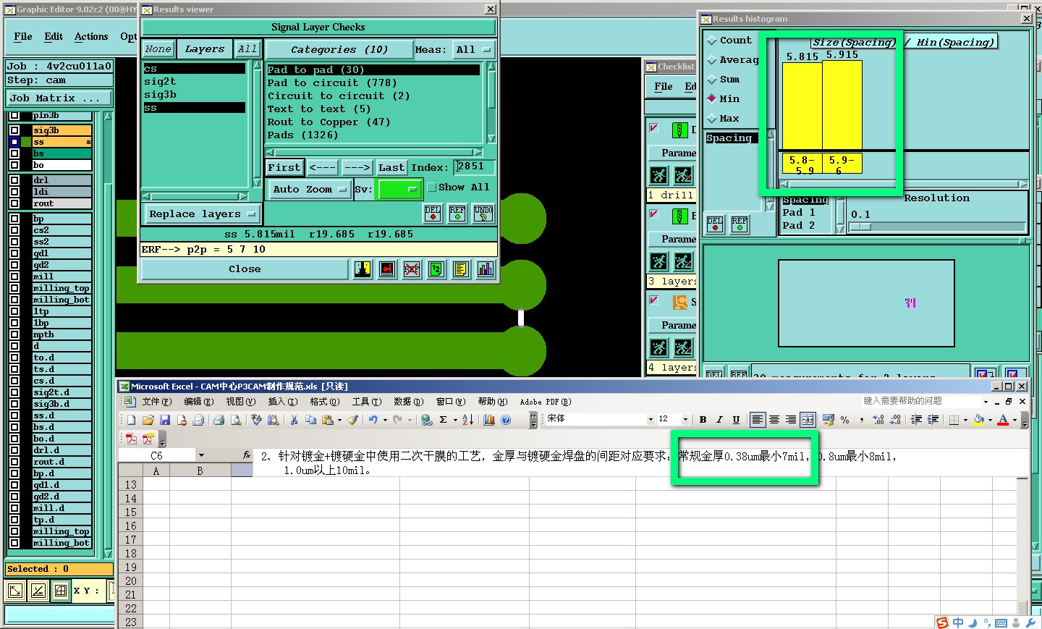Click Excel Font Color A icon

tap(1003, 419)
